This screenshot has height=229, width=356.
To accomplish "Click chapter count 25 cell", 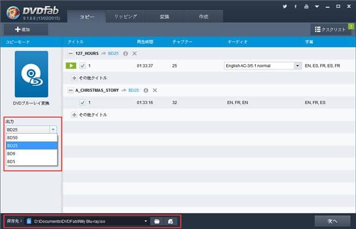I will click(x=175, y=66).
